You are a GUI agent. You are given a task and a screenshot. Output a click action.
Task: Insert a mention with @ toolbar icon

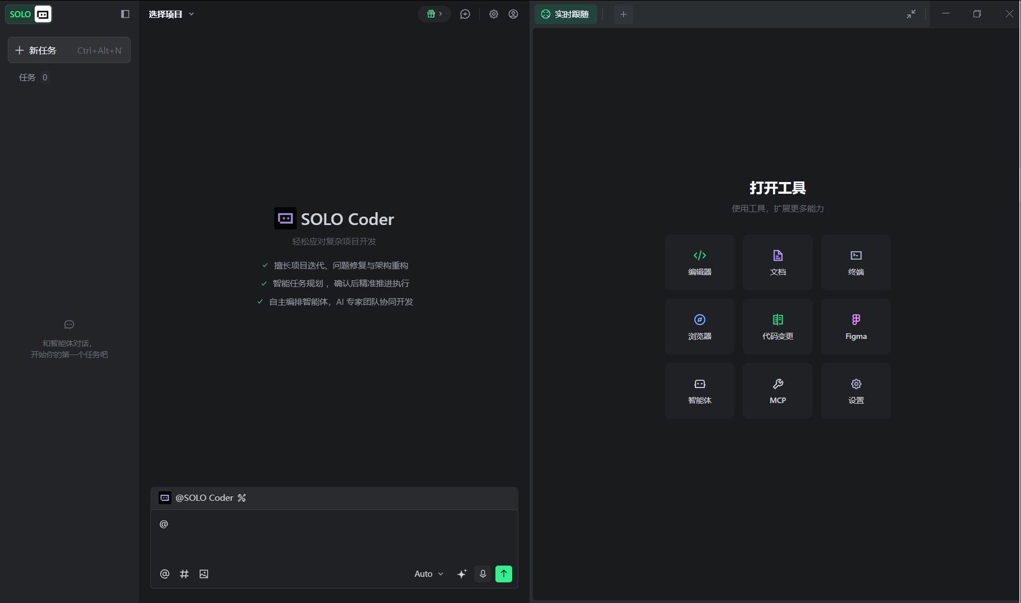(165, 574)
